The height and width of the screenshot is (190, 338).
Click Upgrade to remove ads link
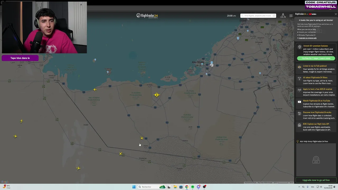(x=307, y=38)
